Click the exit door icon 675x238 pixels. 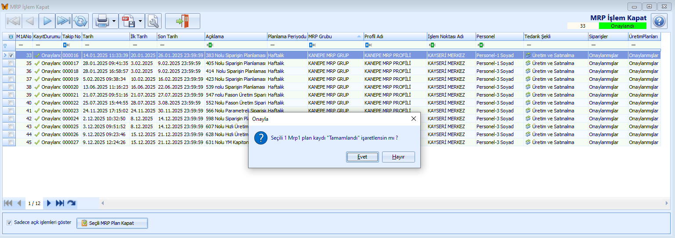(182, 21)
